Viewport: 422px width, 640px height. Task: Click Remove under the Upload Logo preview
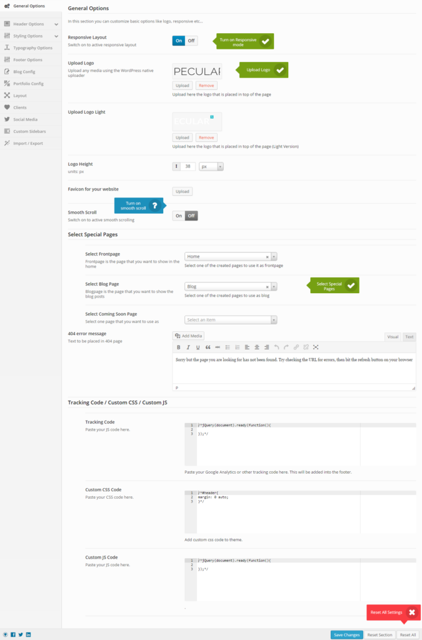coord(206,86)
